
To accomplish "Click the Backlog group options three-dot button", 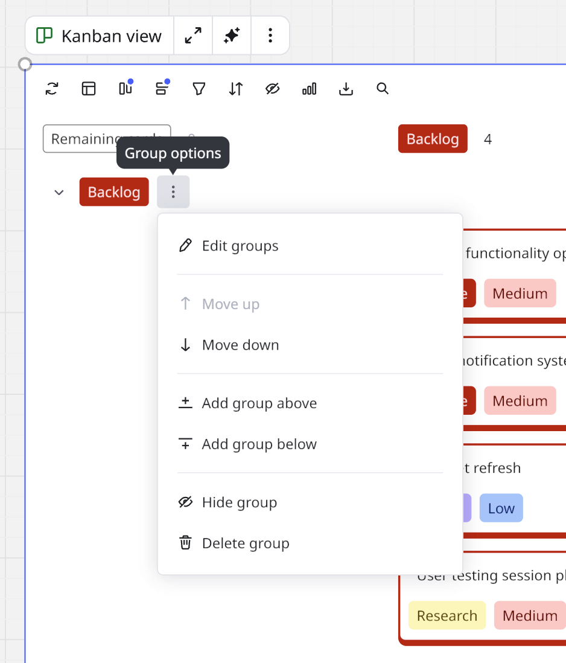I will [173, 192].
